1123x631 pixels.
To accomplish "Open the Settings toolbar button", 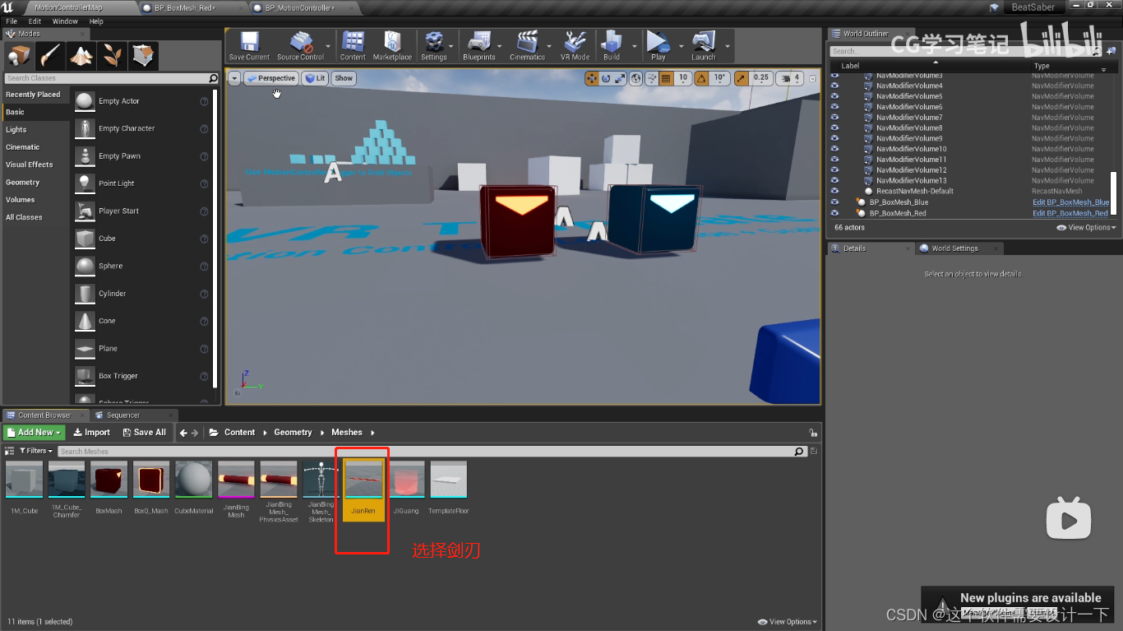I will [433, 46].
